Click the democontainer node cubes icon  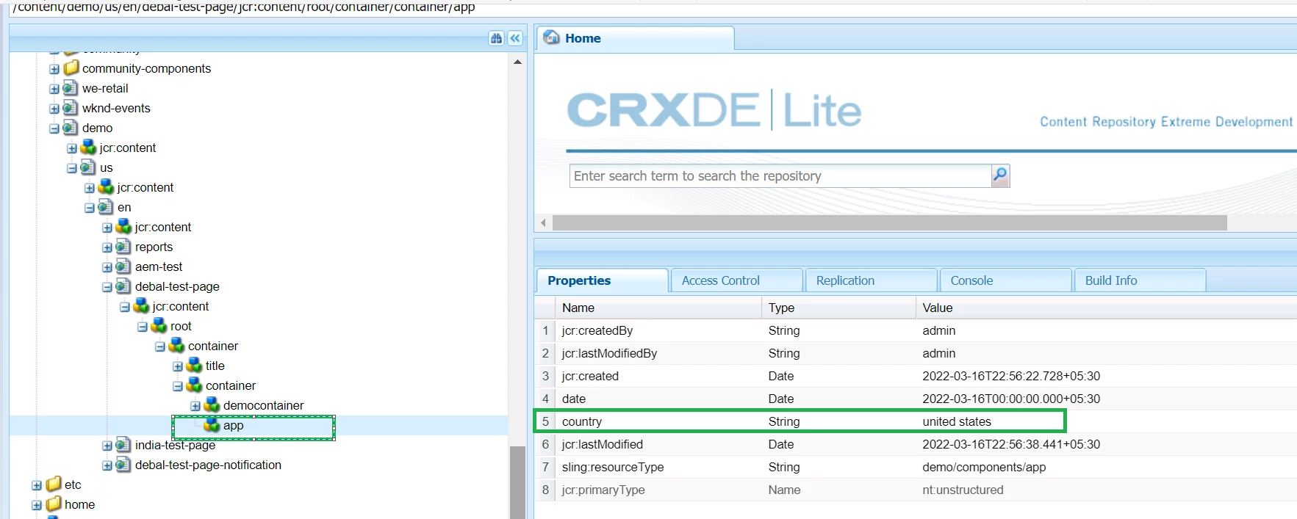212,405
